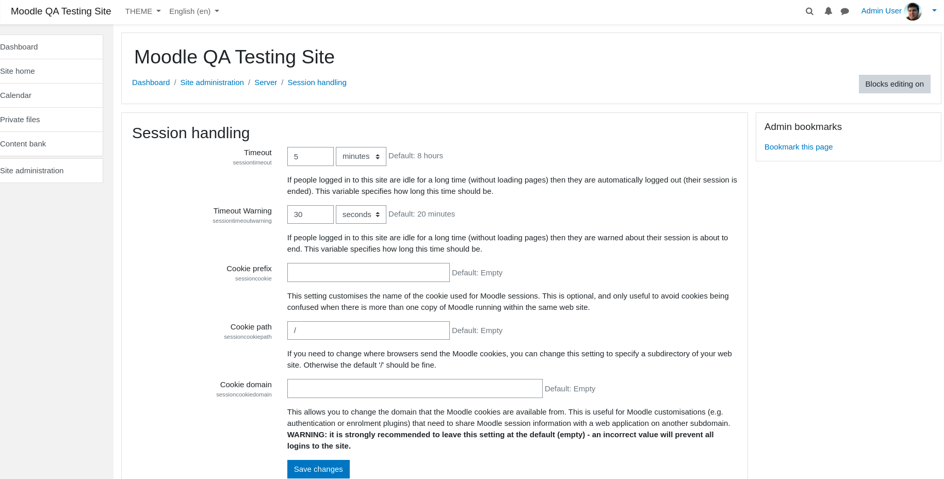Screen dimensions: 944x479
Task: Click the Timeout Warning value field
Action: coord(311,214)
